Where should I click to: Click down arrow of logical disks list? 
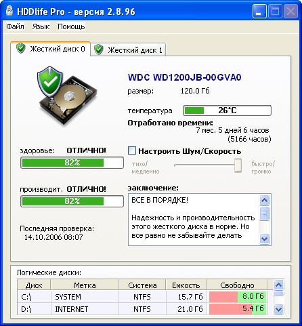[x=278, y=309]
